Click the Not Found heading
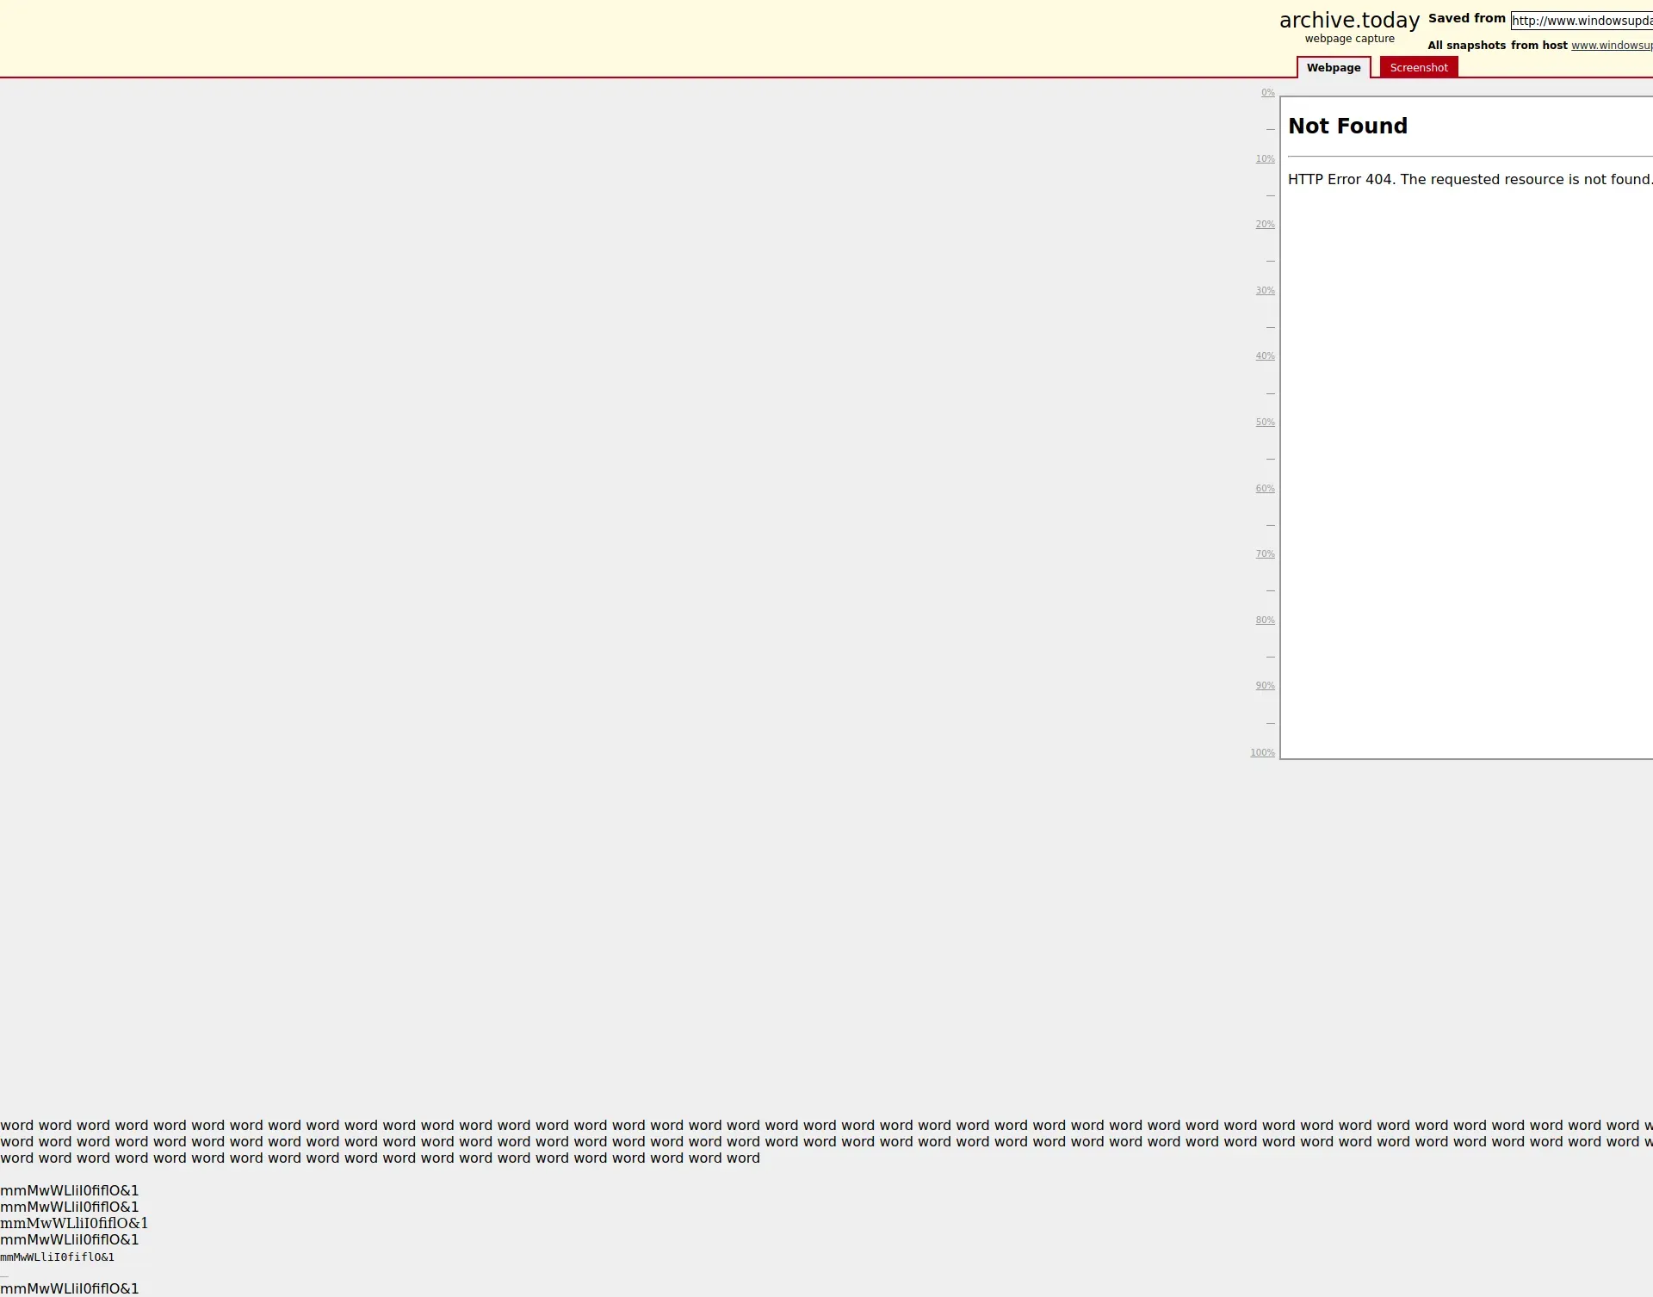The height and width of the screenshot is (1297, 1653). pos(1347,127)
